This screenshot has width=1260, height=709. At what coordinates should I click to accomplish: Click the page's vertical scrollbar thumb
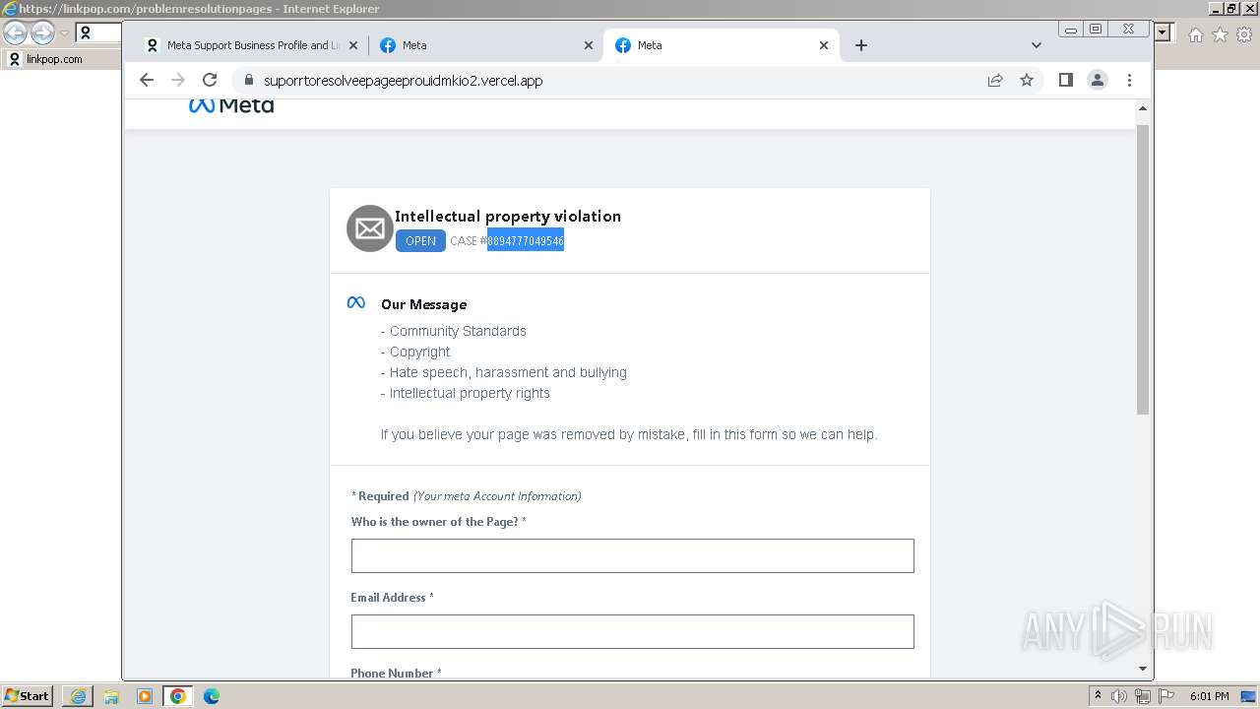tap(1143, 269)
